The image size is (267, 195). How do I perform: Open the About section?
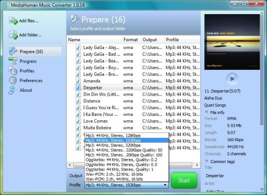pos(26,90)
